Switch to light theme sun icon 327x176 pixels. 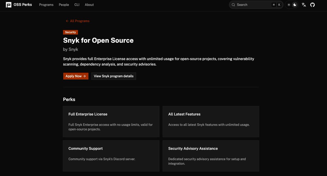[289, 5]
